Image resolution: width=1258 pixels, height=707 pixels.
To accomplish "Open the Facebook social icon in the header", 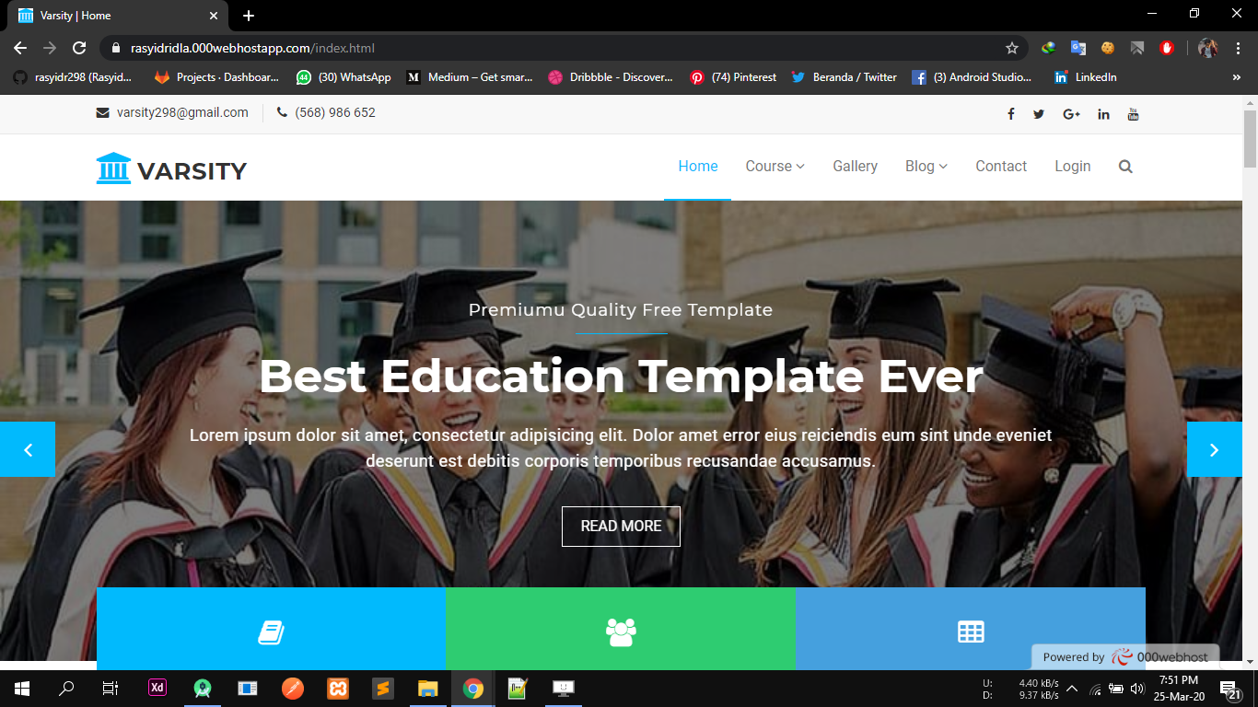I will point(1010,113).
